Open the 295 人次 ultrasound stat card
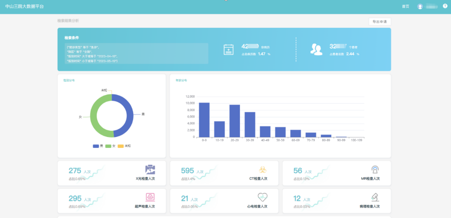Viewport: 451px width, 218px height. click(x=112, y=201)
